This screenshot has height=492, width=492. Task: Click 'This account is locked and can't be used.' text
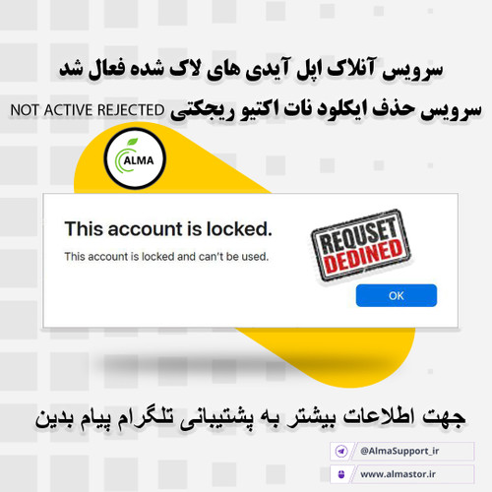(x=166, y=257)
